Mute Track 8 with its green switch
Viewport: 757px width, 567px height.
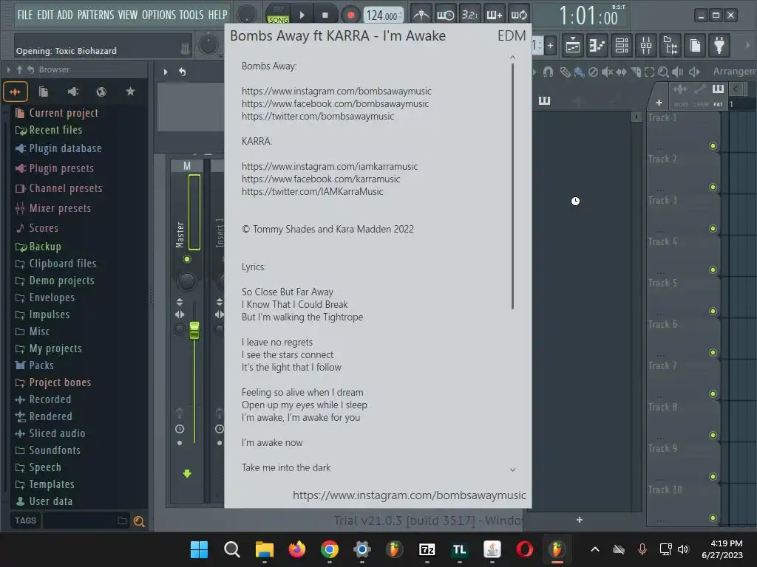click(713, 436)
